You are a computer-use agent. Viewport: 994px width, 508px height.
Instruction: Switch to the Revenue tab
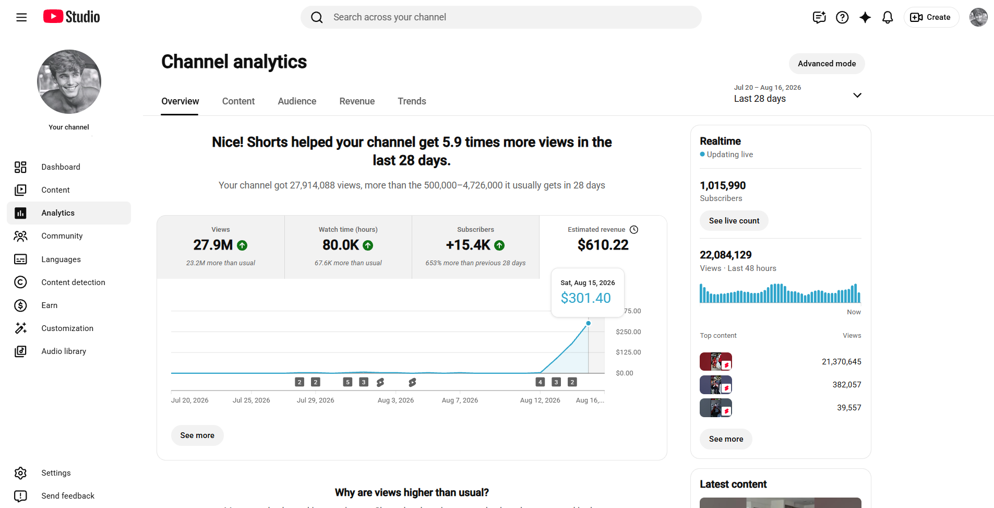(x=357, y=101)
